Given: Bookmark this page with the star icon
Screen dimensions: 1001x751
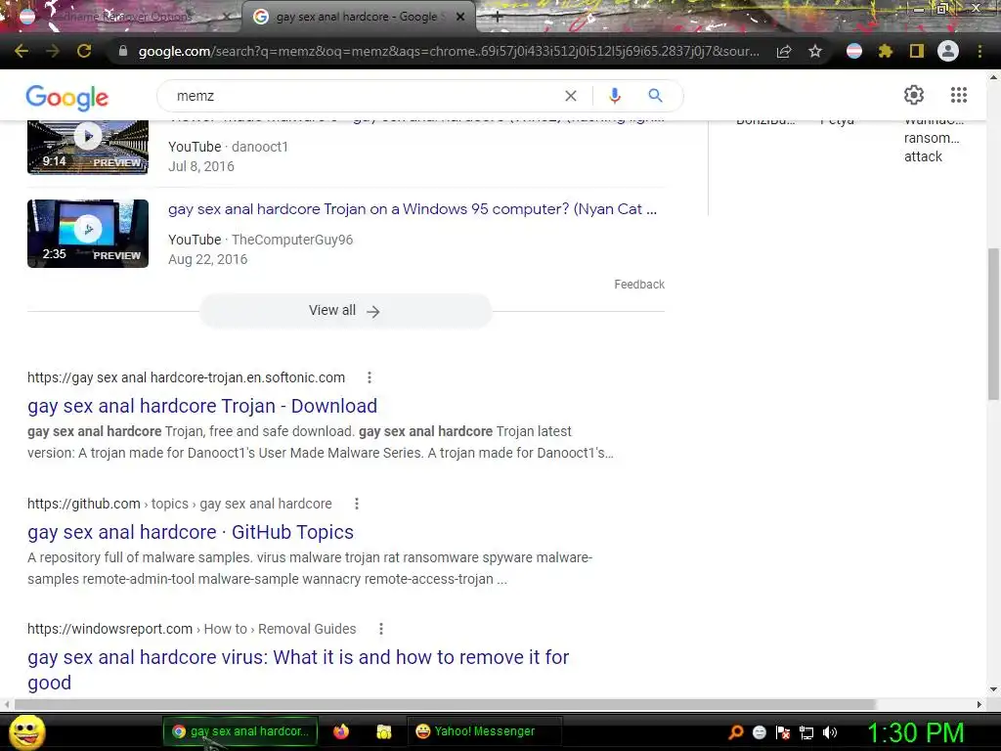Looking at the screenshot, I should [815, 51].
